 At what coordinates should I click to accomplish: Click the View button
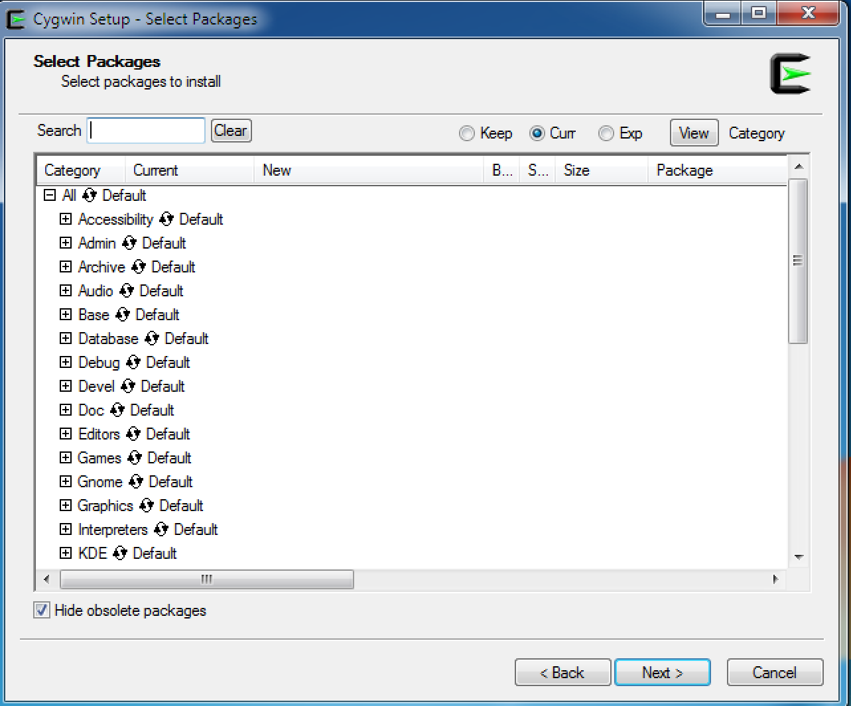tap(694, 133)
